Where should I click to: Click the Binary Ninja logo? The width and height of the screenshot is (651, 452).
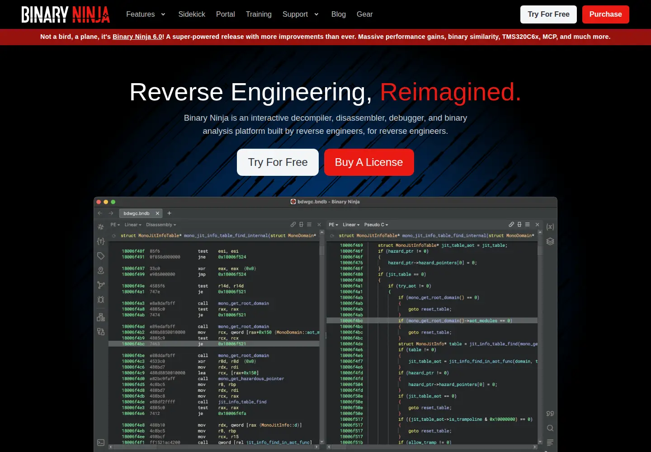(x=66, y=14)
